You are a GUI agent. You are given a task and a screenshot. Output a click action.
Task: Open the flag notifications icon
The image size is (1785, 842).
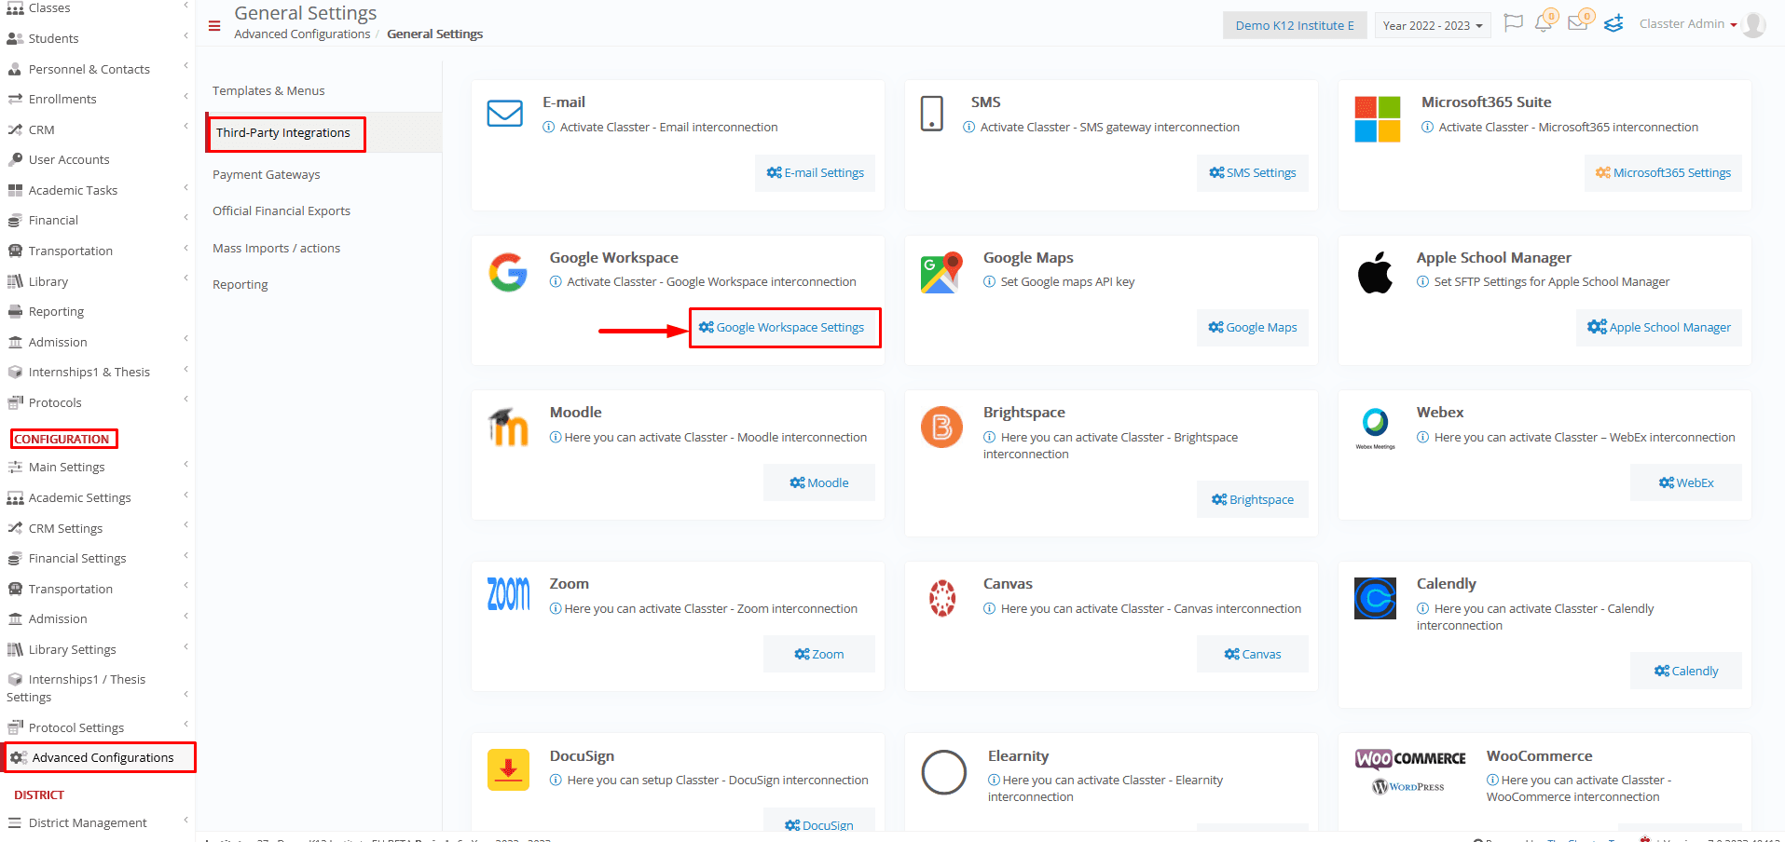pos(1514,22)
